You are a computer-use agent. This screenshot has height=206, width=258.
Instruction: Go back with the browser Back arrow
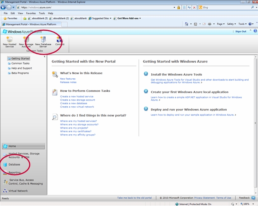(3, 7)
